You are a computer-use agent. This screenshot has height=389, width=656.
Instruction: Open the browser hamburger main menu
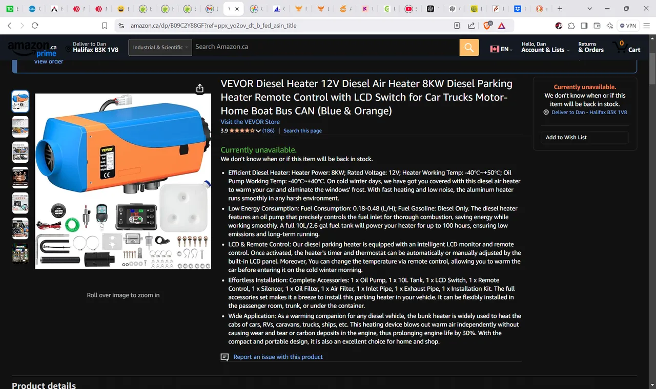point(647,26)
